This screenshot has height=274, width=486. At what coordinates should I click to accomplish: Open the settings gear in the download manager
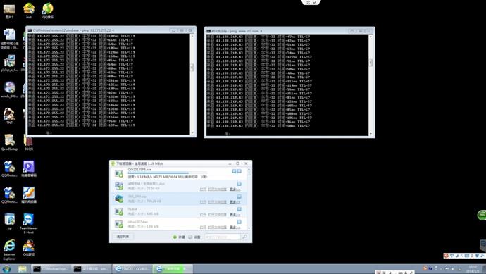[x=190, y=237]
